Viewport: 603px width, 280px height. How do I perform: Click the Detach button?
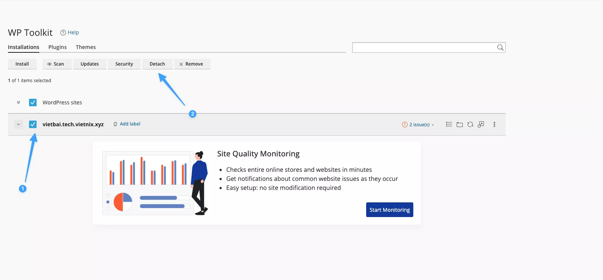point(157,64)
